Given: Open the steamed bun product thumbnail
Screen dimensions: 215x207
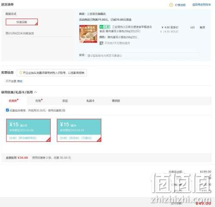Looking at the screenshot, I should pos(88,34).
